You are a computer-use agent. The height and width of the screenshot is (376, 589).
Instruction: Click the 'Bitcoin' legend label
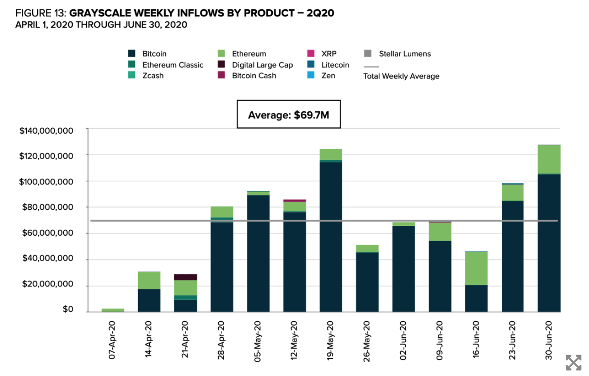tap(155, 54)
